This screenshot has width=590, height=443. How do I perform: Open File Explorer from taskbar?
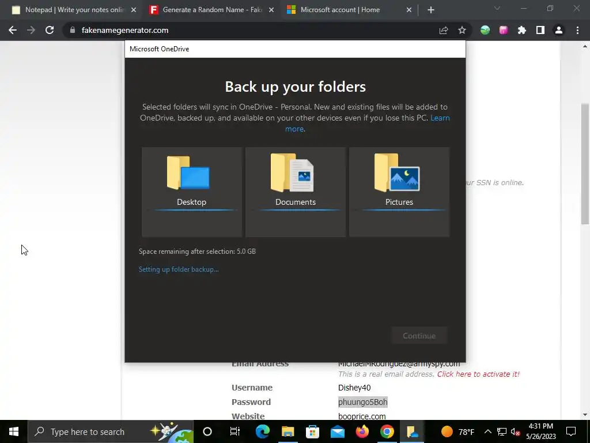click(x=288, y=431)
